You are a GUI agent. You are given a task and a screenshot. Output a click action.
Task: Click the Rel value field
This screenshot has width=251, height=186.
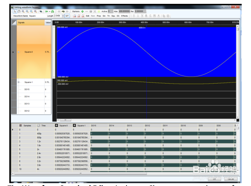[140, 11]
